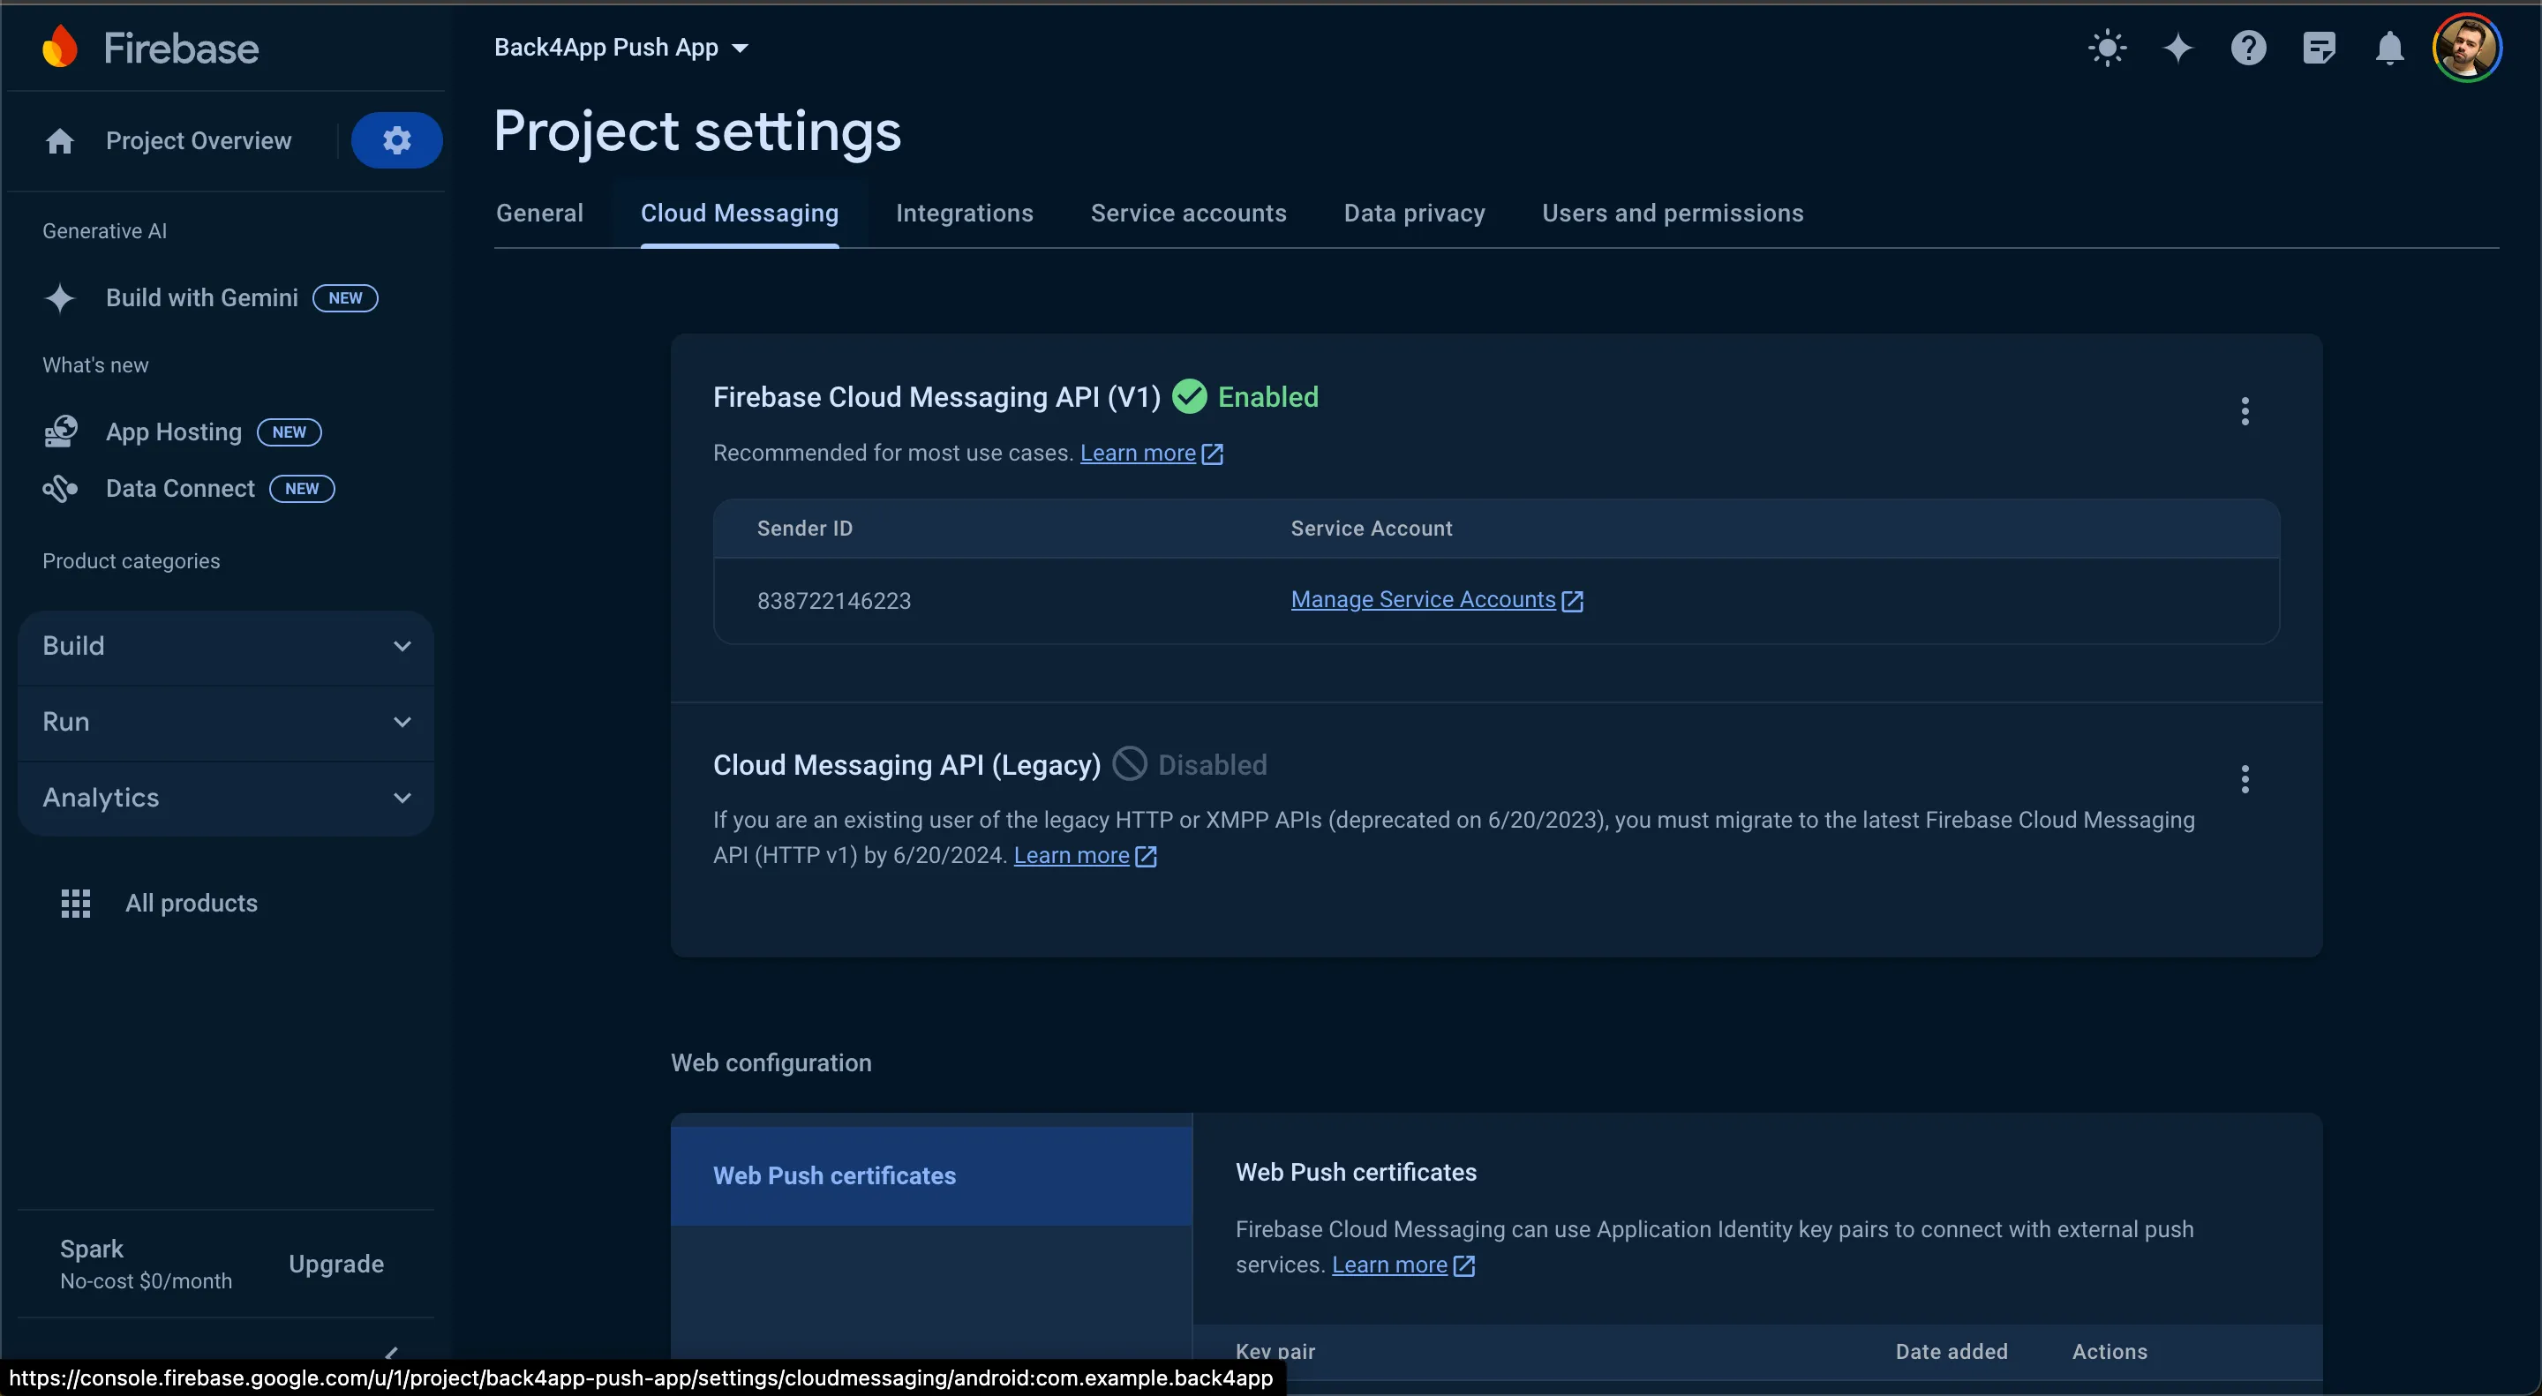Click the Project settings page title

pyautogui.click(x=696, y=131)
